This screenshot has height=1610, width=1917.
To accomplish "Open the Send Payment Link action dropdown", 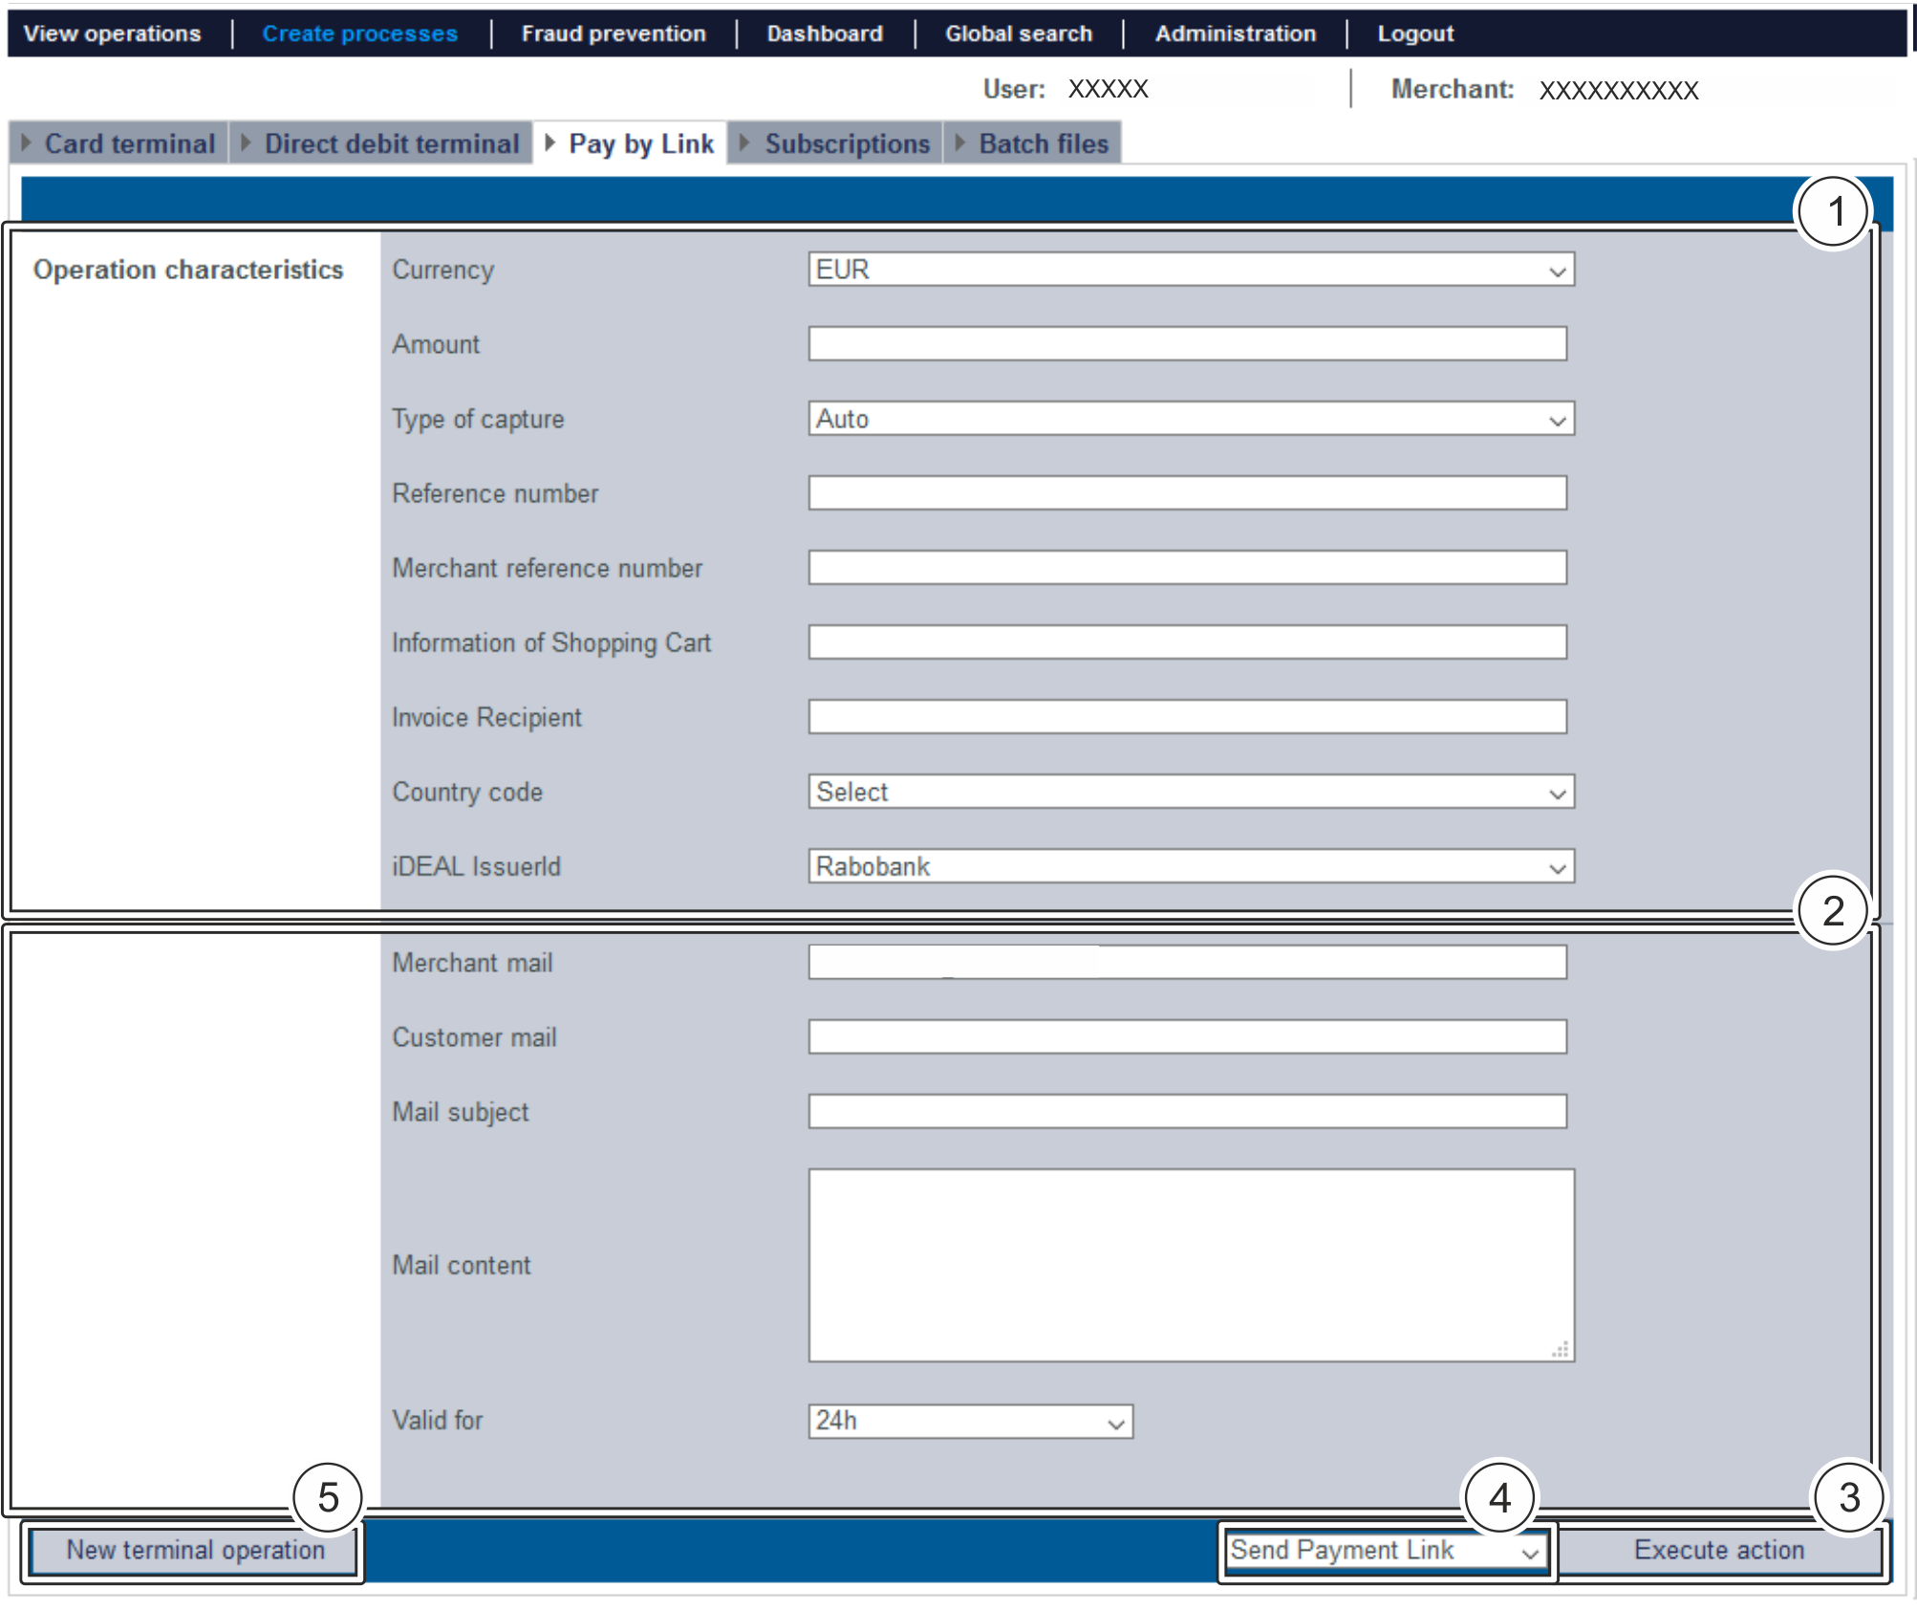I will click(1387, 1550).
